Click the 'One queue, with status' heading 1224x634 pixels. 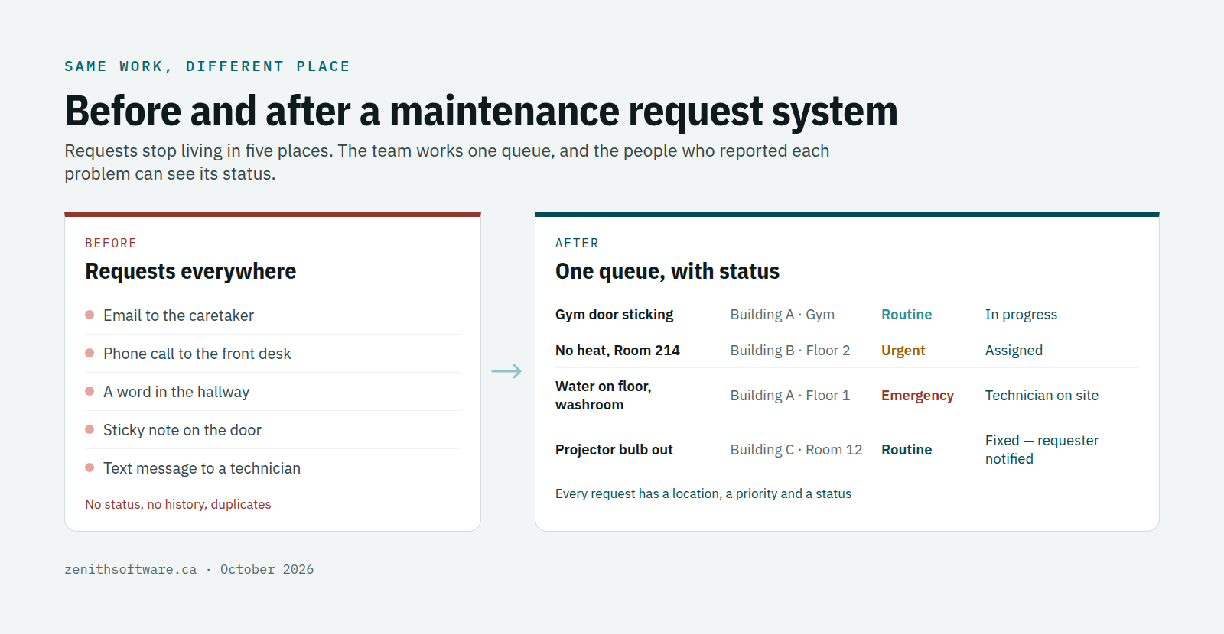(667, 271)
